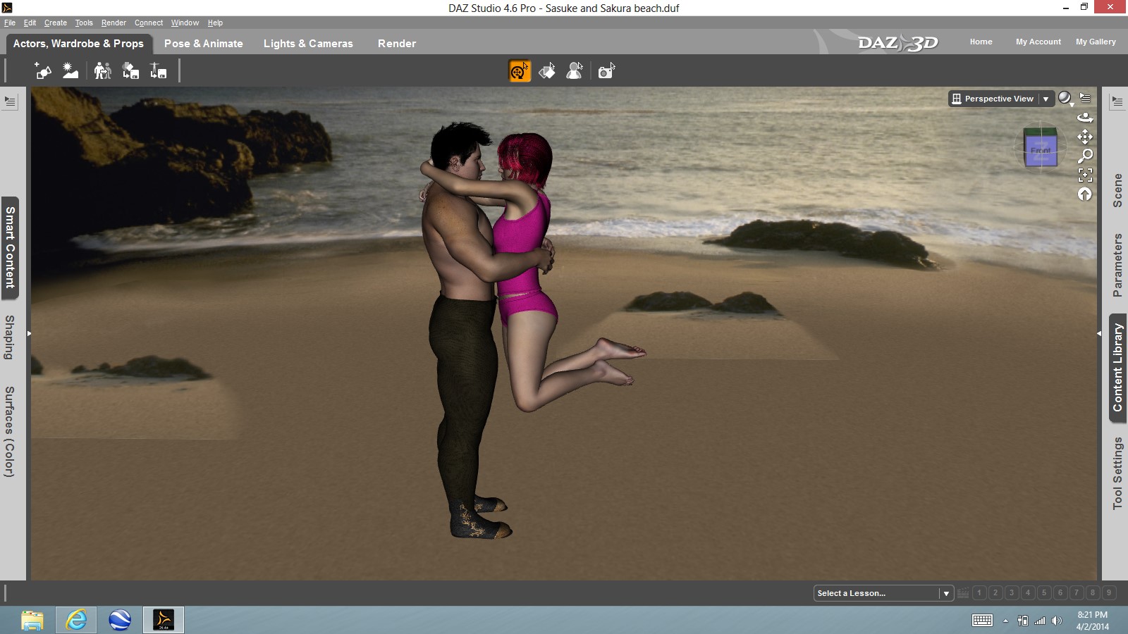
Task: Launch Internet Explorer from the taskbar
Action: 76,620
